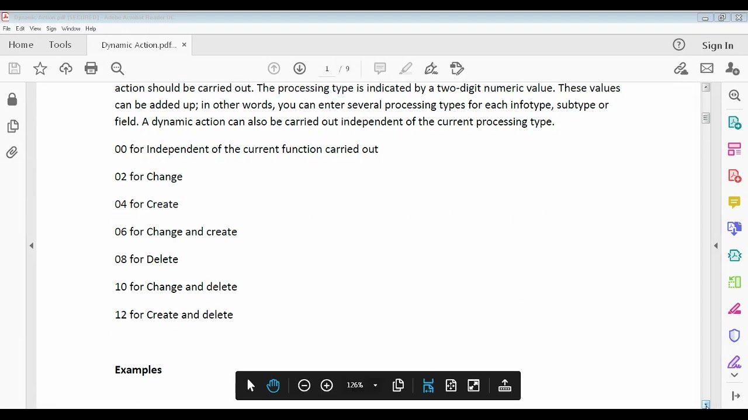Add a comment with the sticky note tool

point(380,68)
